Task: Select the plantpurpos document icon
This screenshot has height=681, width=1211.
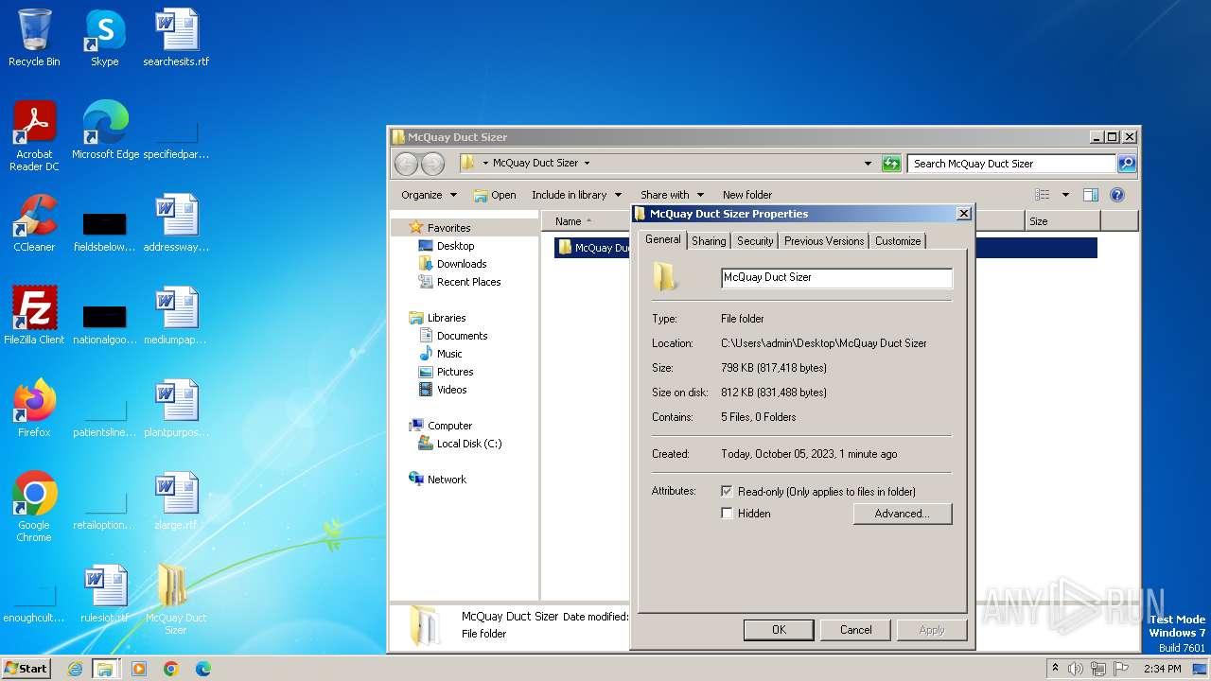Action: point(176,409)
